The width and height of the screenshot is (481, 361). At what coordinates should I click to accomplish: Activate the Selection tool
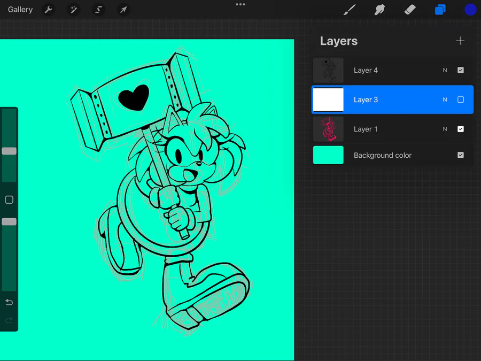pyautogui.click(x=98, y=10)
